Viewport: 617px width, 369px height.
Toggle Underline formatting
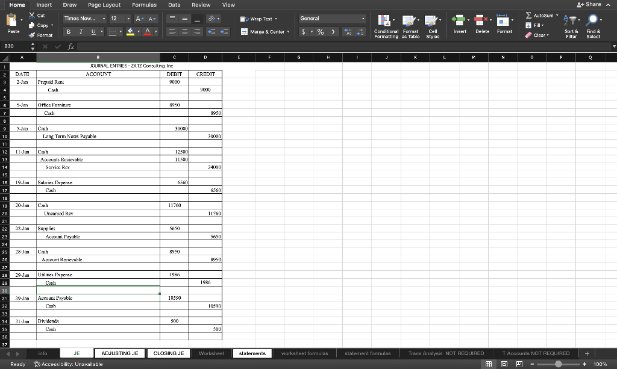coord(93,32)
